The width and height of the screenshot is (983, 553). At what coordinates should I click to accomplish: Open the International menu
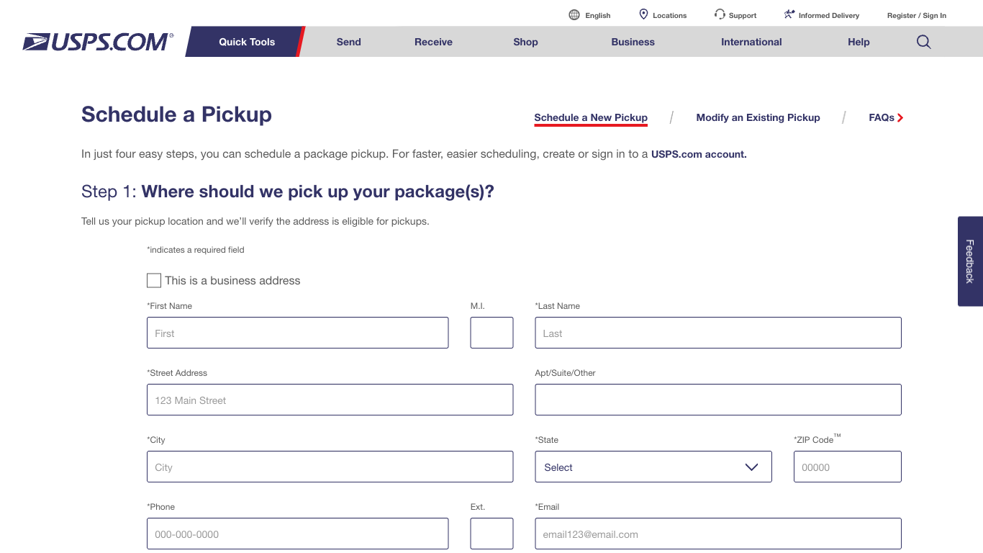pyautogui.click(x=751, y=42)
